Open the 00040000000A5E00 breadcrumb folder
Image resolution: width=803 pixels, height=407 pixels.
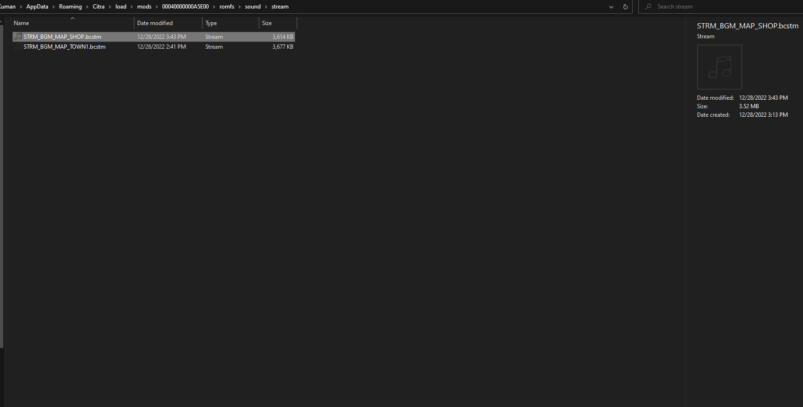click(185, 7)
